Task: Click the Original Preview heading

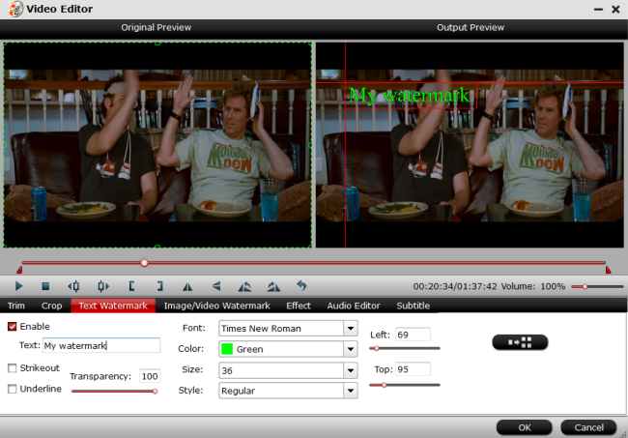Action: click(x=157, y=28)
